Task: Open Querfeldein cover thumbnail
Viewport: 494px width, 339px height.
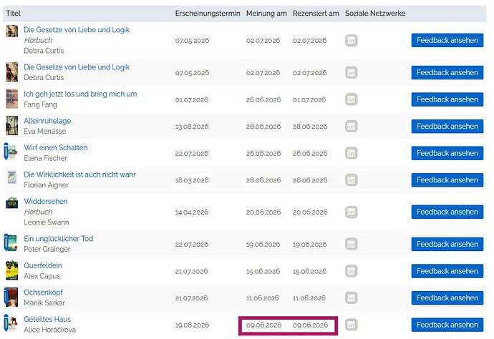Action: click(x=11, y=270)
